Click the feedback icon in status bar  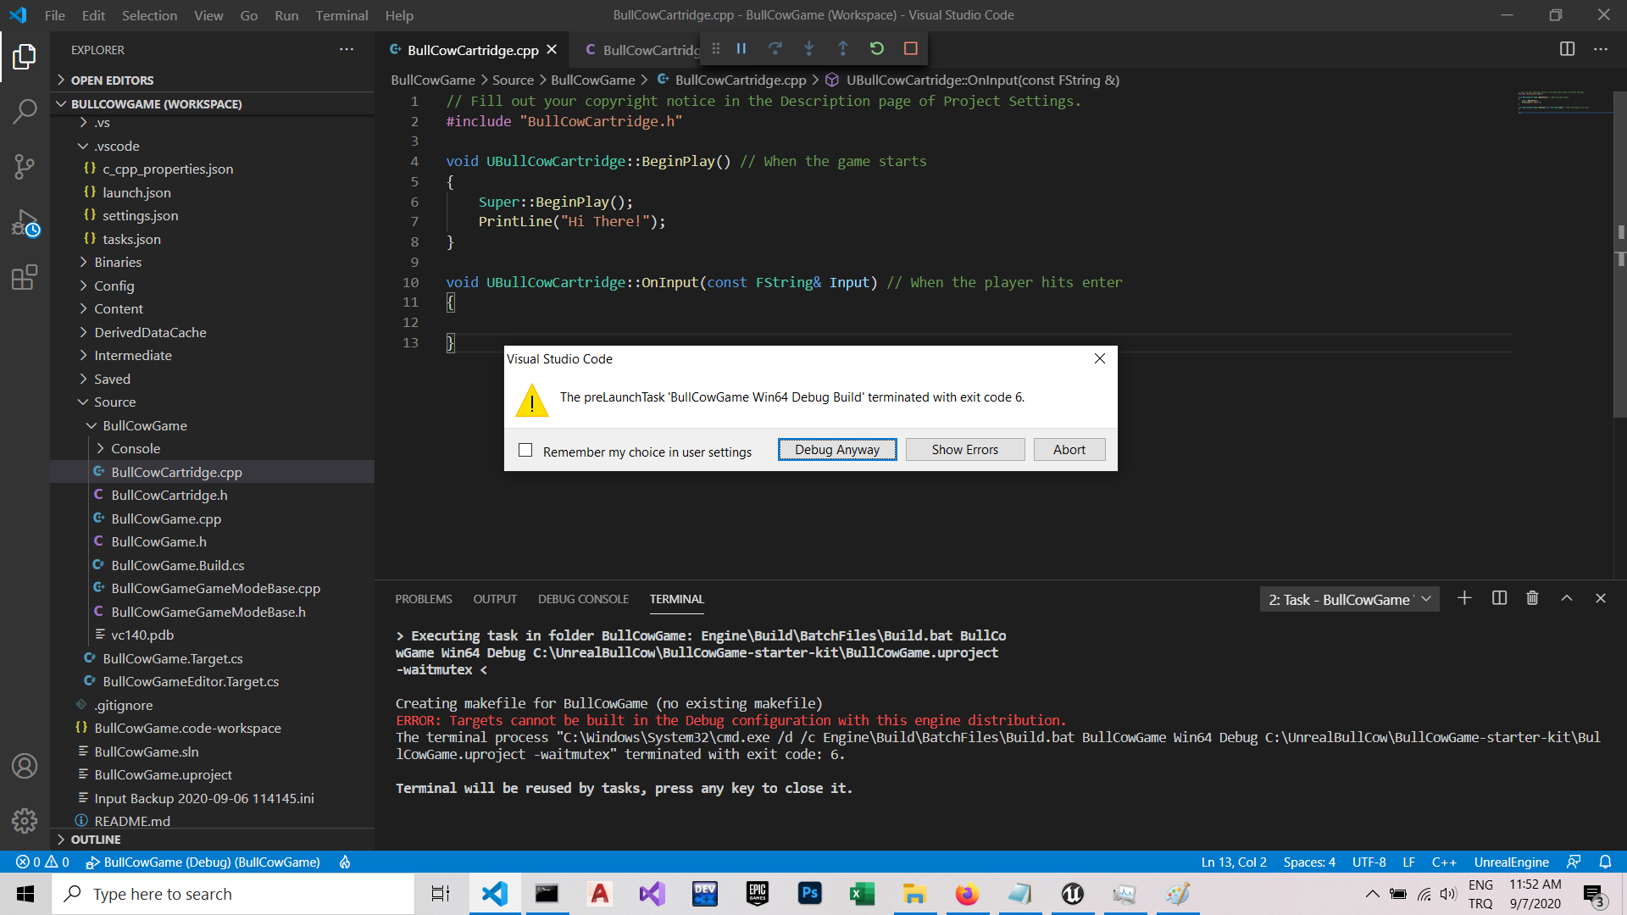tap(1574, 862)
